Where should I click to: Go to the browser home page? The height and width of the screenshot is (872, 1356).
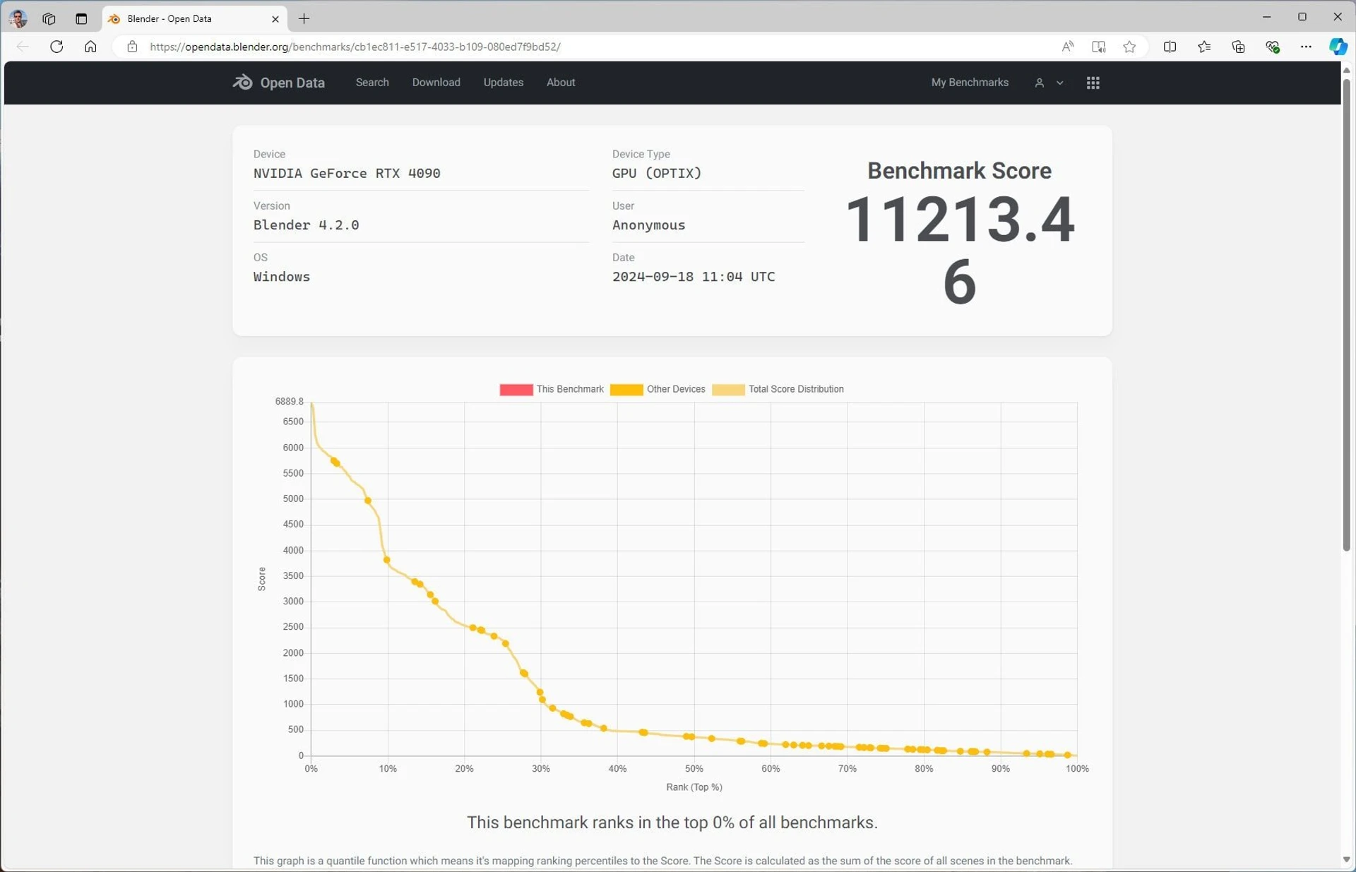[x=90, y=47]
